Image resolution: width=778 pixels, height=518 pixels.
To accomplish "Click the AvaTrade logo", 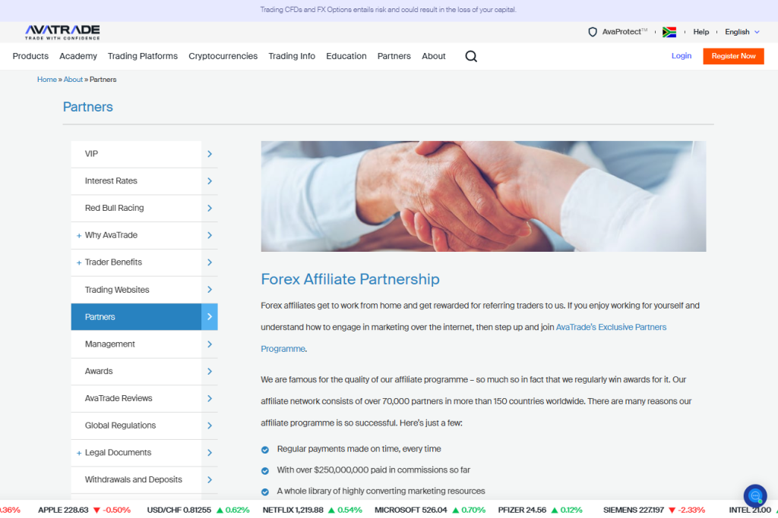I will [62, 32].
